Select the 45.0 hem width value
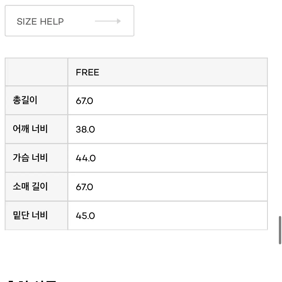 [x=85, y=216]
